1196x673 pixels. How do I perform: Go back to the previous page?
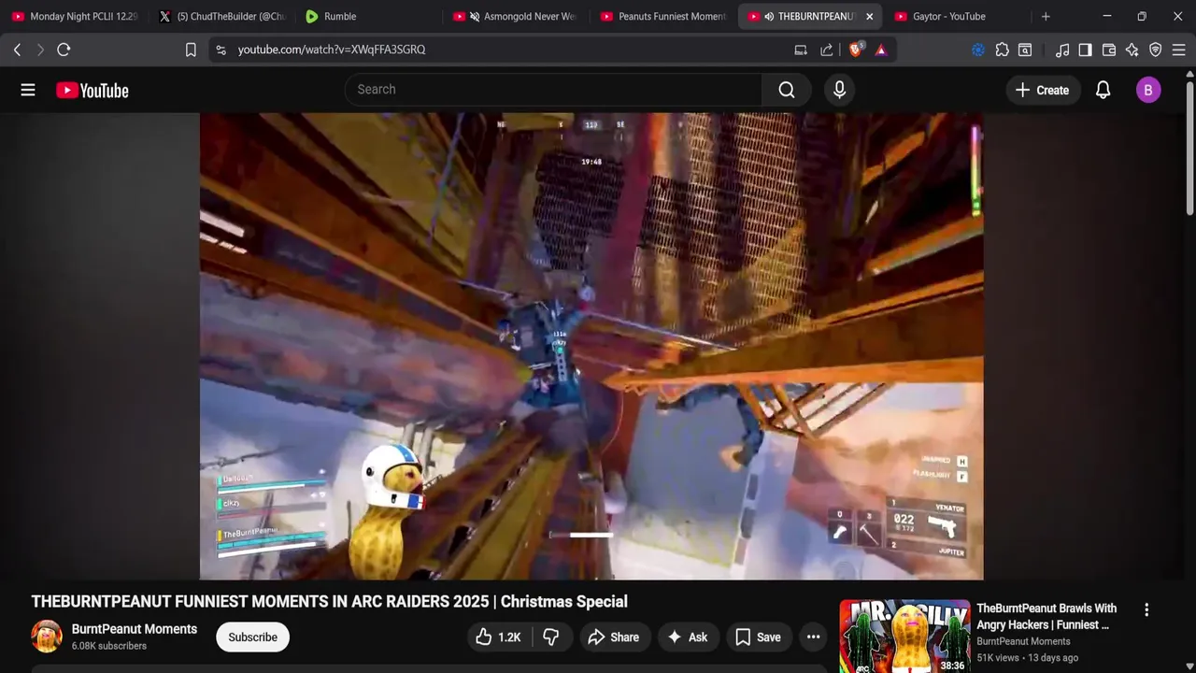[17, 50]
